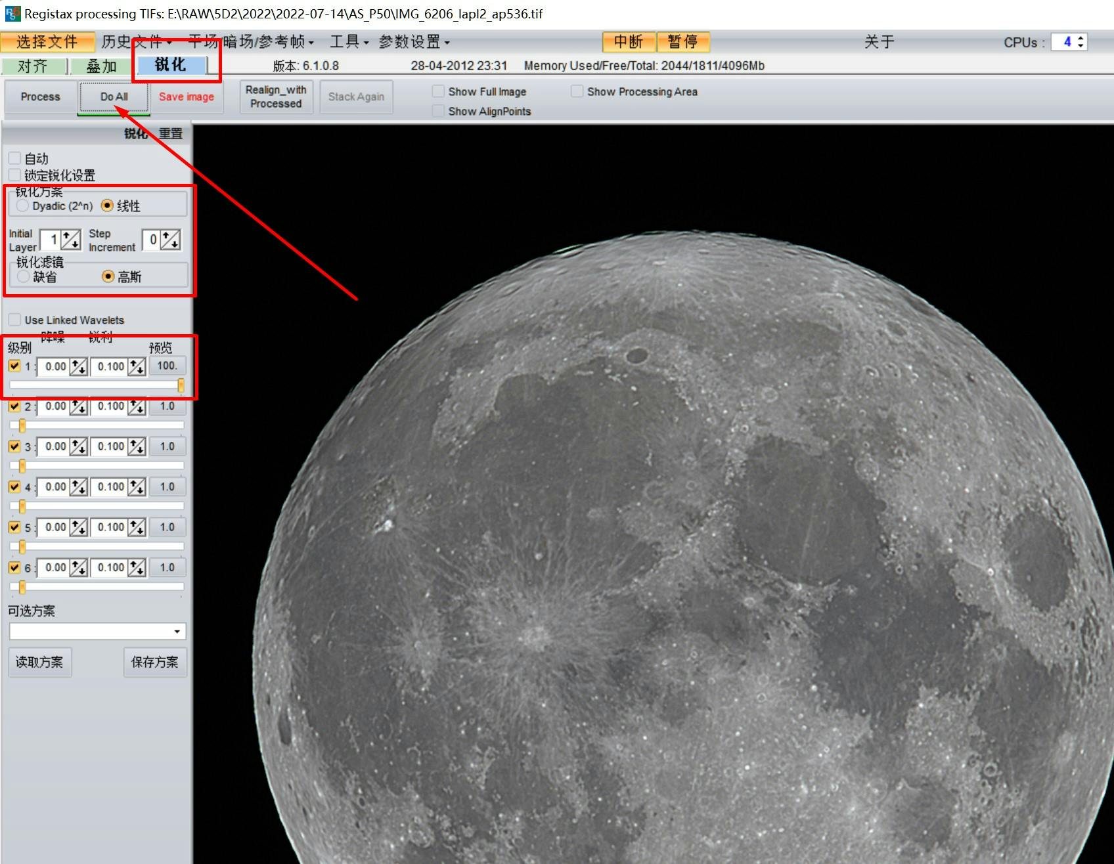Enable Use Linked Wavelets checkbox
Image resolution: width=1114 pixels, height=864 pixels.
coord(14,320)
